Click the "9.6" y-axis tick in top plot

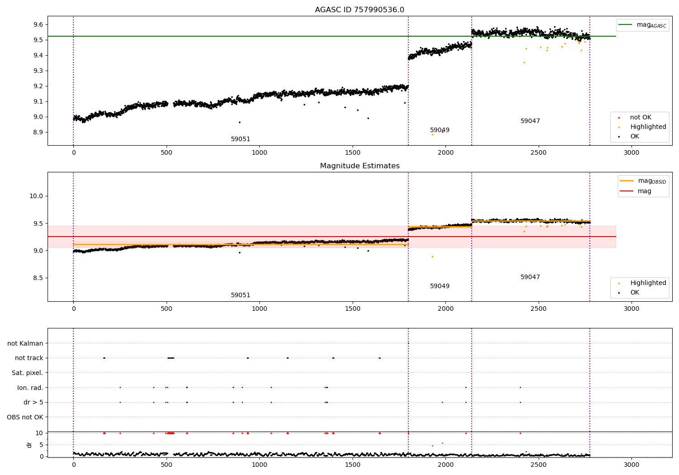(38, 25)
